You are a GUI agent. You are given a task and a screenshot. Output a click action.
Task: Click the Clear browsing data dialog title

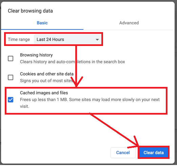click(x=30, y=11)
